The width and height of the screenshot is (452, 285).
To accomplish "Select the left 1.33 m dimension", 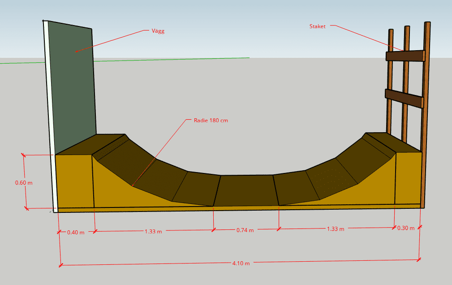I will (153, 231).
